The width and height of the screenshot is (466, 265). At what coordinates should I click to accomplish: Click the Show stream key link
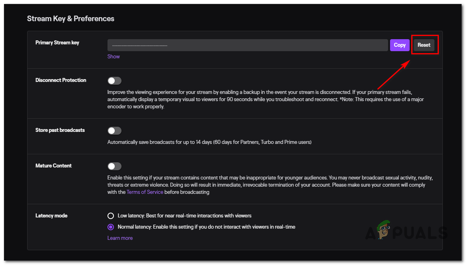[x=114, y=56]
